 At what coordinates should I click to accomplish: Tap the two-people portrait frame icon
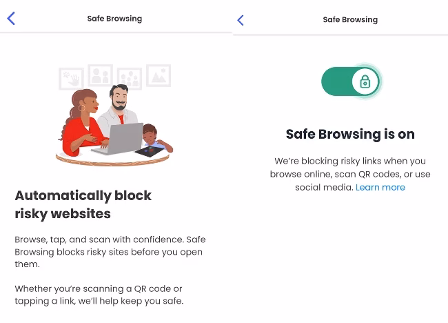101,75
